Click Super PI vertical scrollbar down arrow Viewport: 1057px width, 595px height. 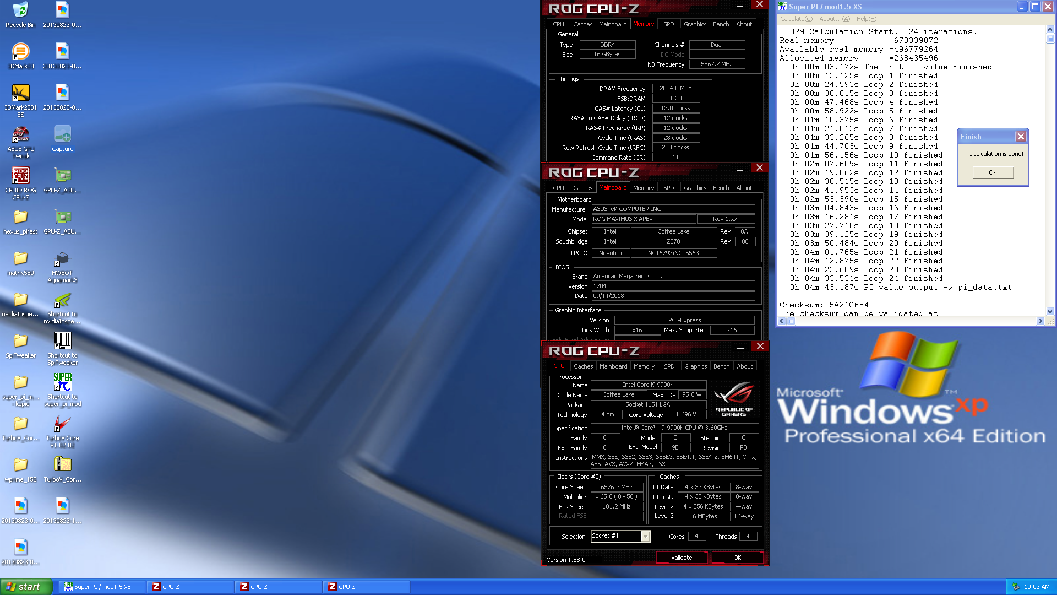coord(1050,311)
